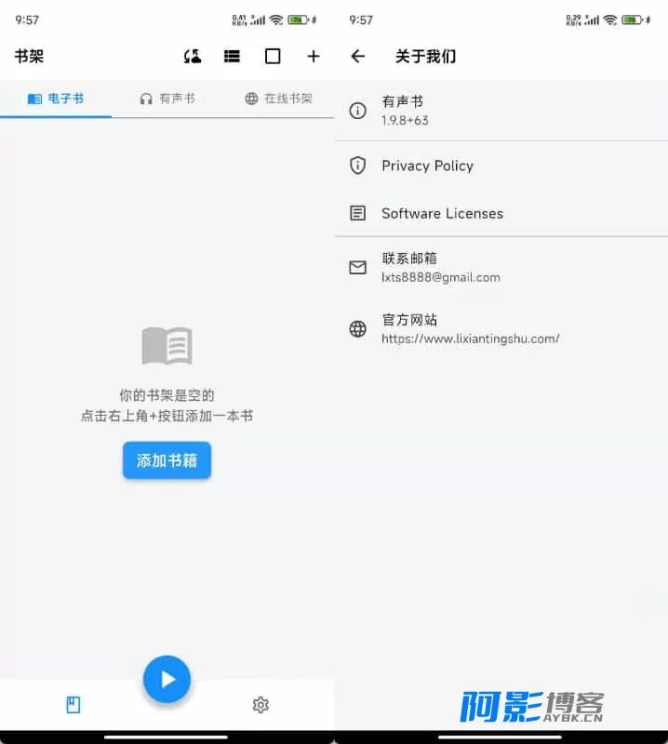Screen dimensions: 668x744
Task: Open the sync account icon in bookshelf header
Action: [x=193, y=57]
